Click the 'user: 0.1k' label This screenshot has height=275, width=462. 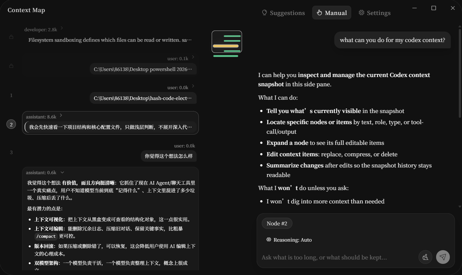click(x=178, y=59)
